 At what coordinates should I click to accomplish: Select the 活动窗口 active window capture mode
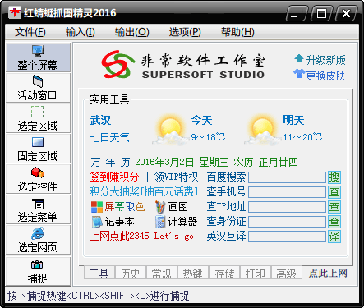[x=38, y=88]
